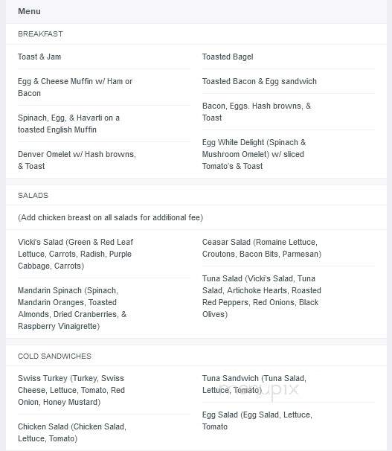Image resolution: width=392 pixels, height=451 pixels.
Task: Select Spinach, Egg & Havarti English Muffin
Action: (68, 124)
